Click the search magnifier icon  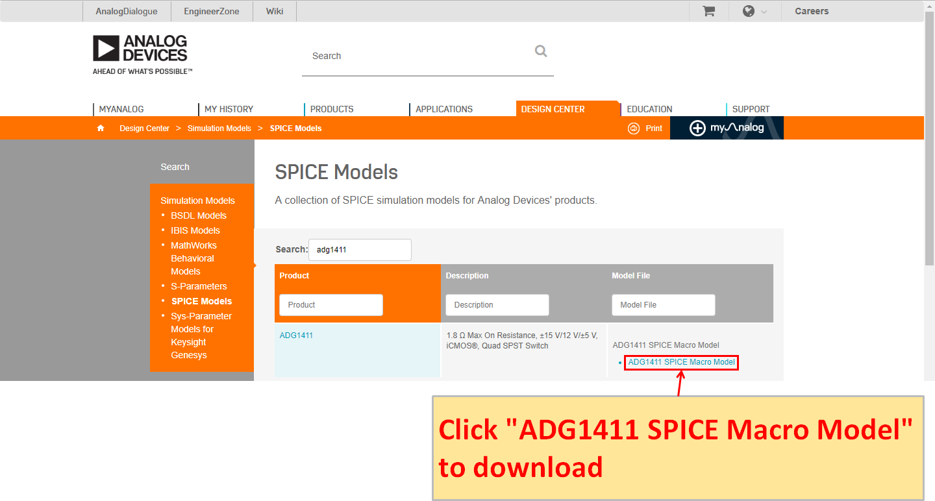click(541, 51)
